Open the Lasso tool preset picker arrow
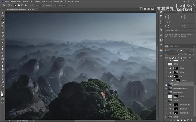The width and height of the screenshot is (196, 122). pyautogui.click(x=11, y=6)
